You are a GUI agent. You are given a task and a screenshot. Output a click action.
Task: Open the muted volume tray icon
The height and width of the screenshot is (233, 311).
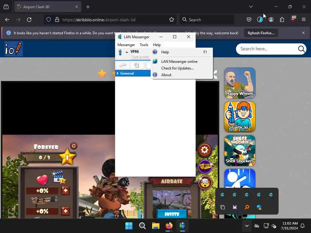pos(274,226)
